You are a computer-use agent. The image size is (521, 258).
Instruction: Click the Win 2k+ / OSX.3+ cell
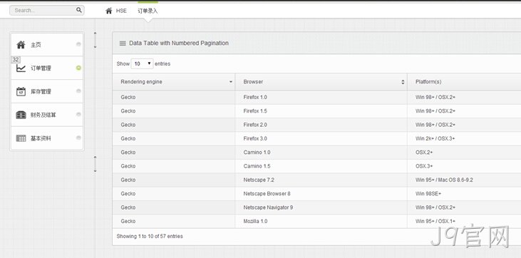pyautogui.click(x=464, y=139)
